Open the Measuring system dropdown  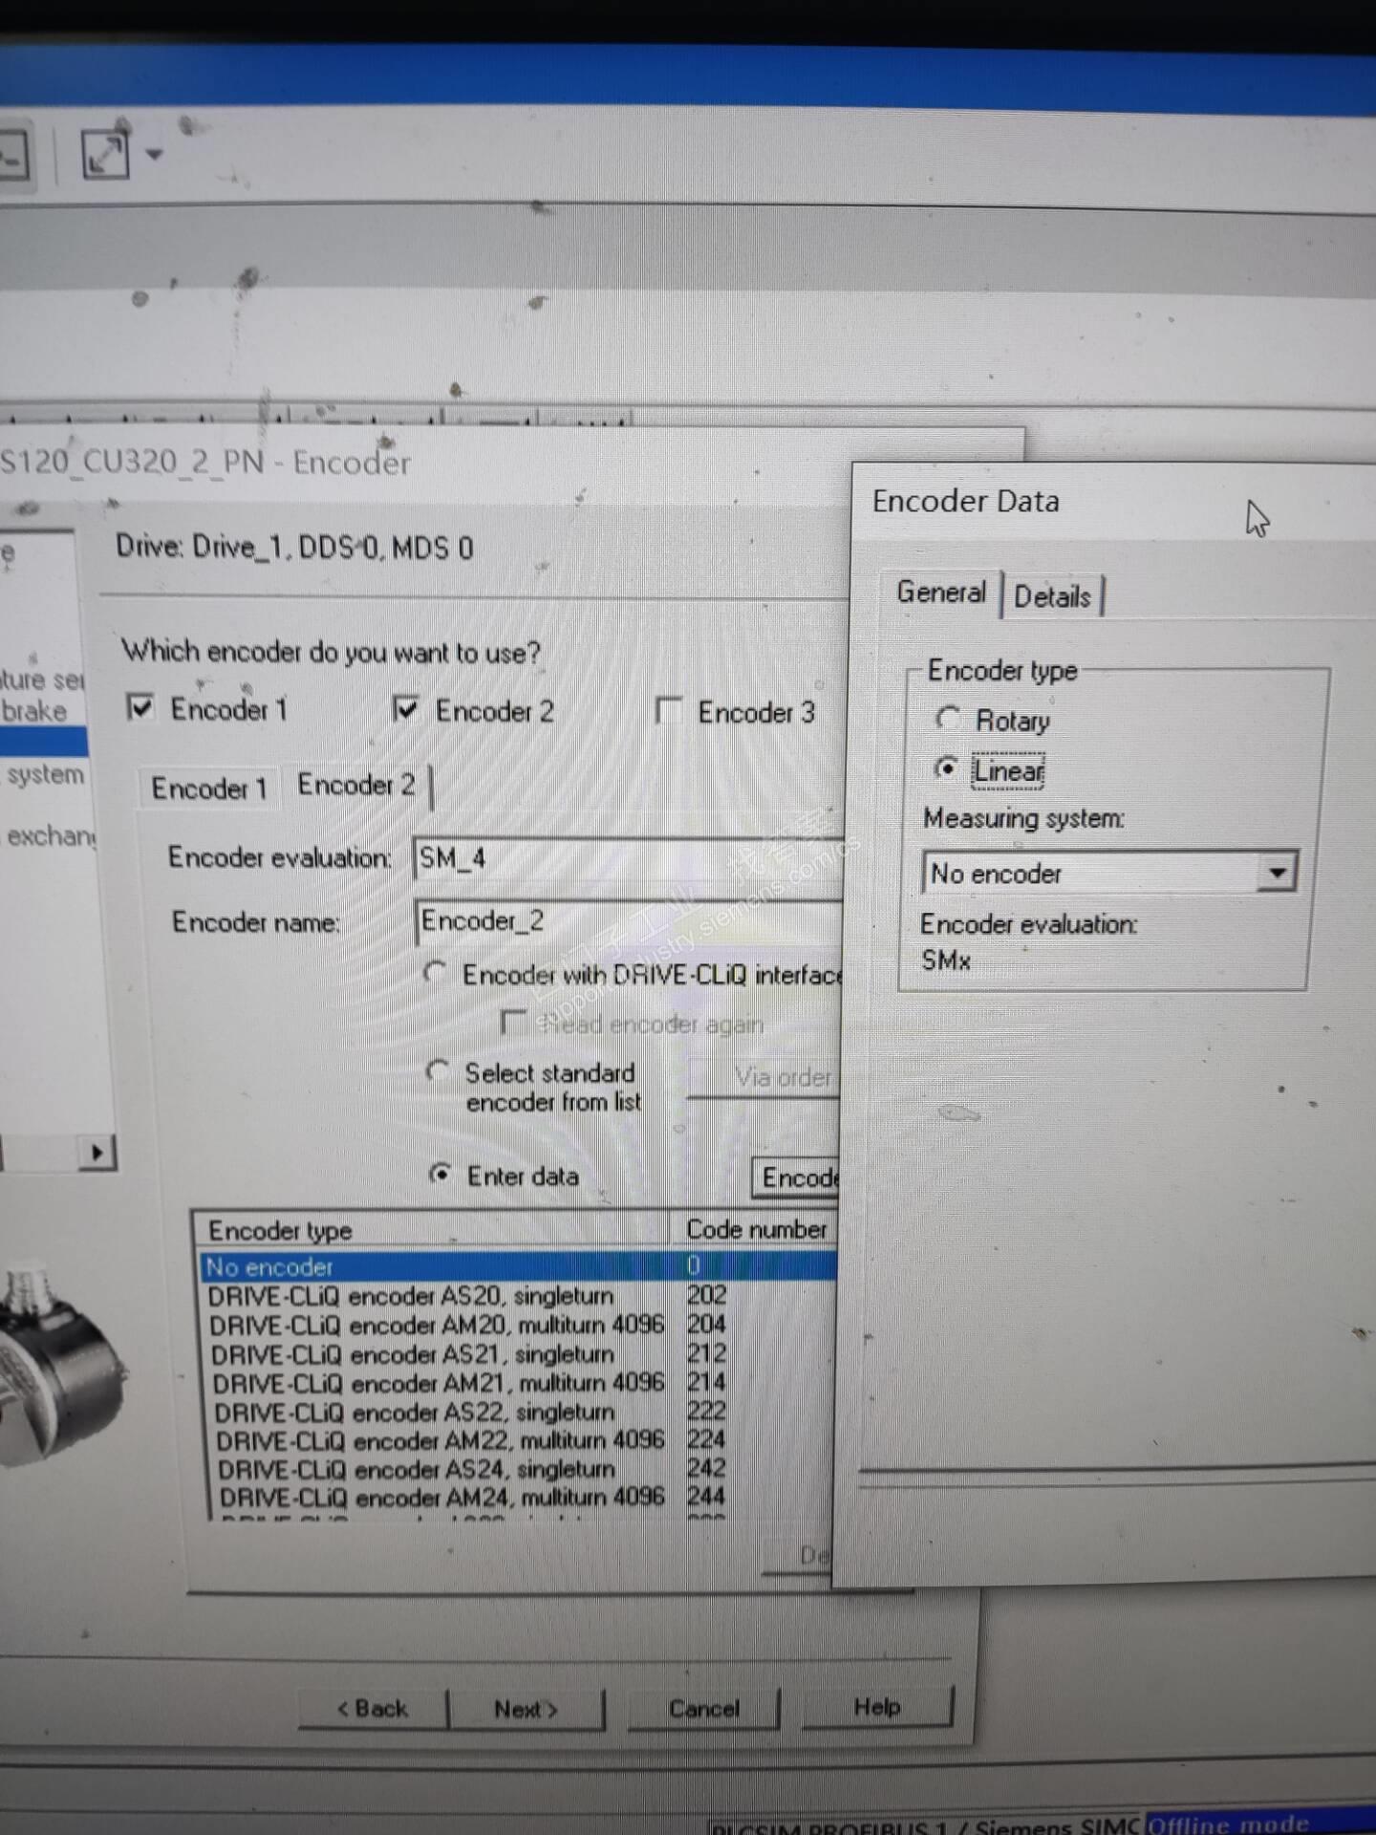point(1277,873)
